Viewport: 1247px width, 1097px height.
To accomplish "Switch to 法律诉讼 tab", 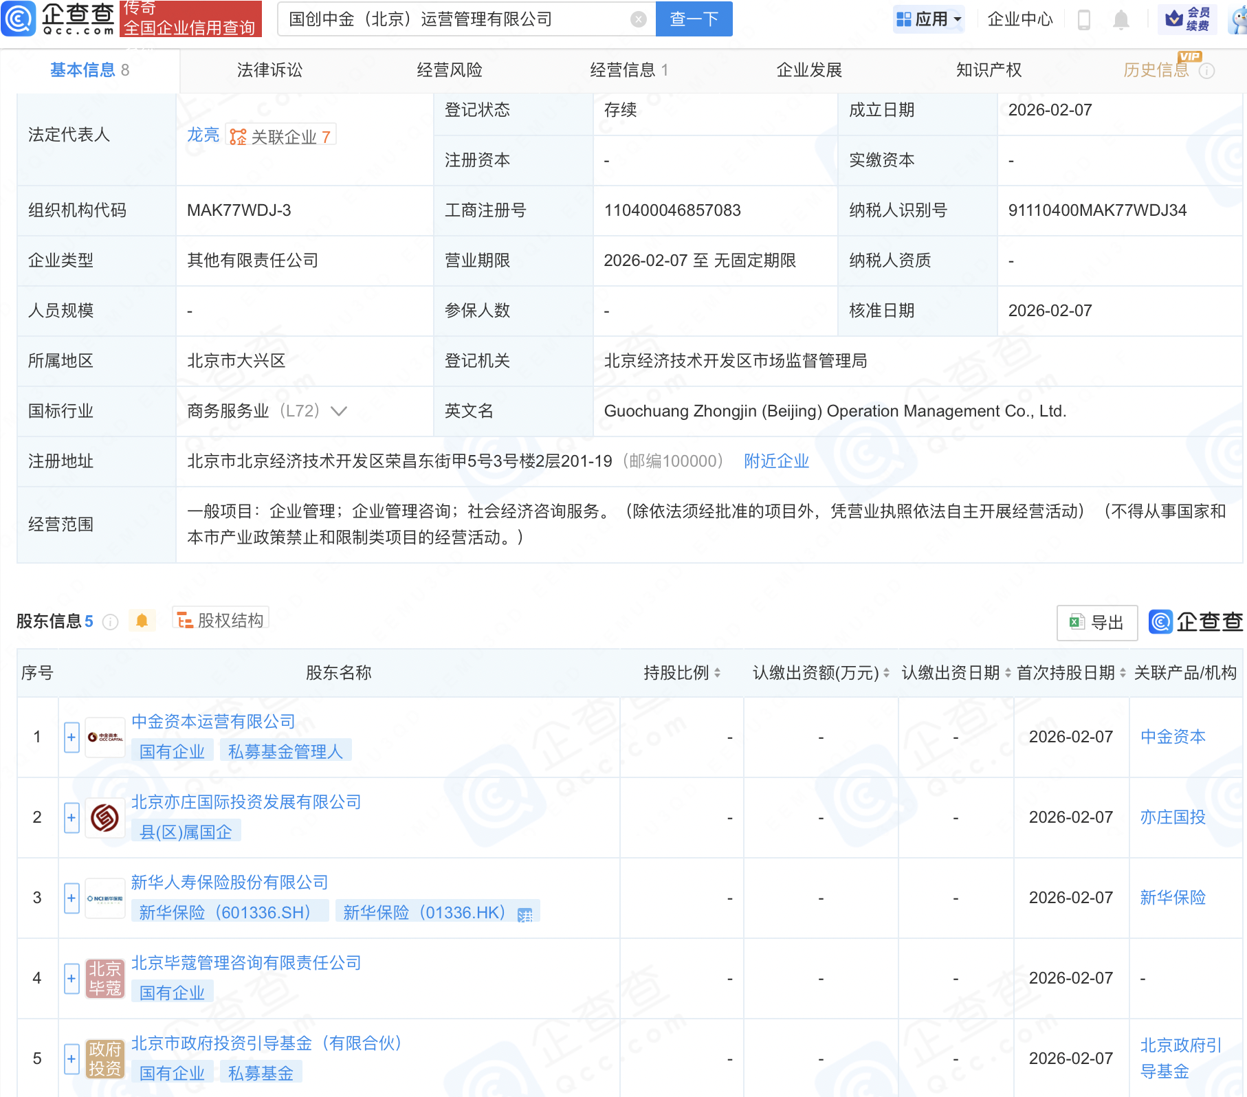I will click(x=269, y=70).
